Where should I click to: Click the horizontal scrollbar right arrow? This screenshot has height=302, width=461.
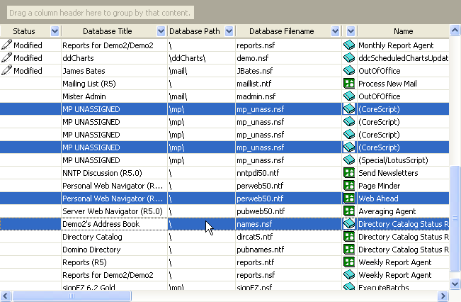click(x=444, y=296)
